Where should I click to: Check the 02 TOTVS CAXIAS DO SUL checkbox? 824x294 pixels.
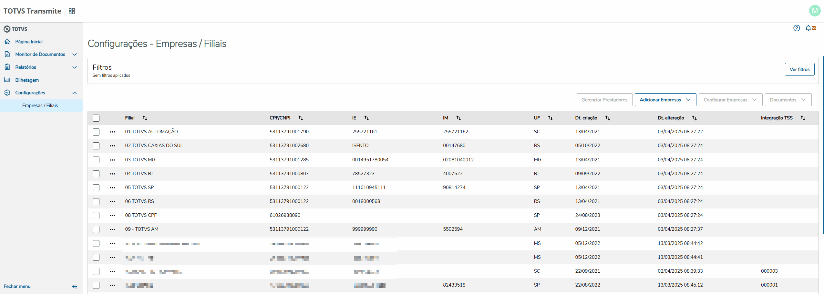(x=96, y=146)
